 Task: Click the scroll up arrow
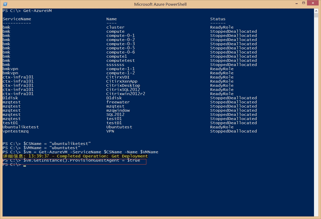(316, 11)
